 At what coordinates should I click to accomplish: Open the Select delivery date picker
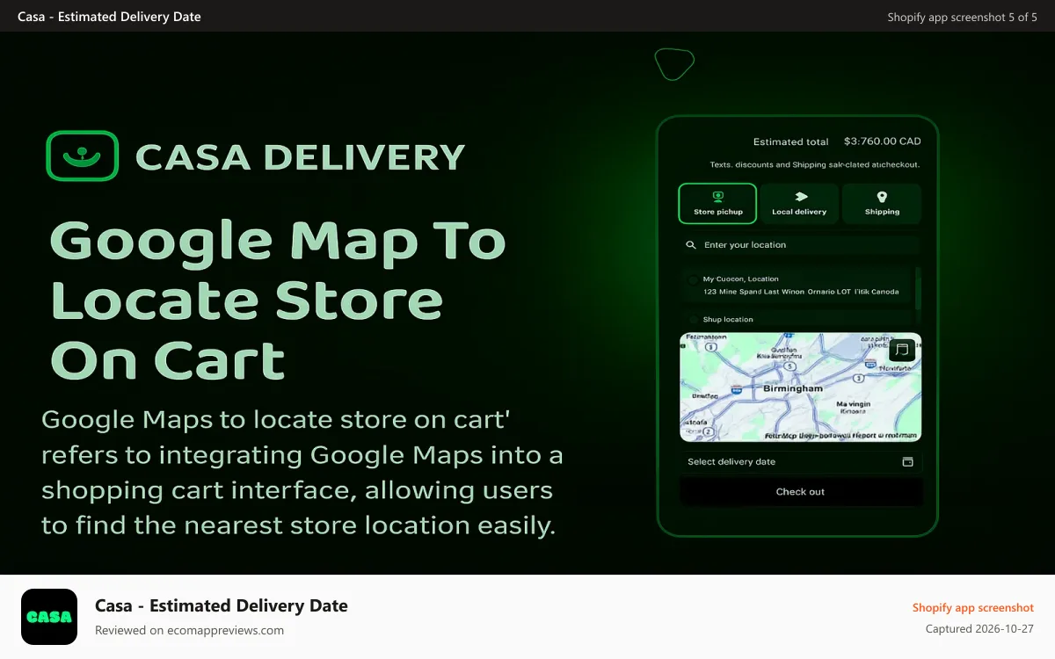point(800,462)
